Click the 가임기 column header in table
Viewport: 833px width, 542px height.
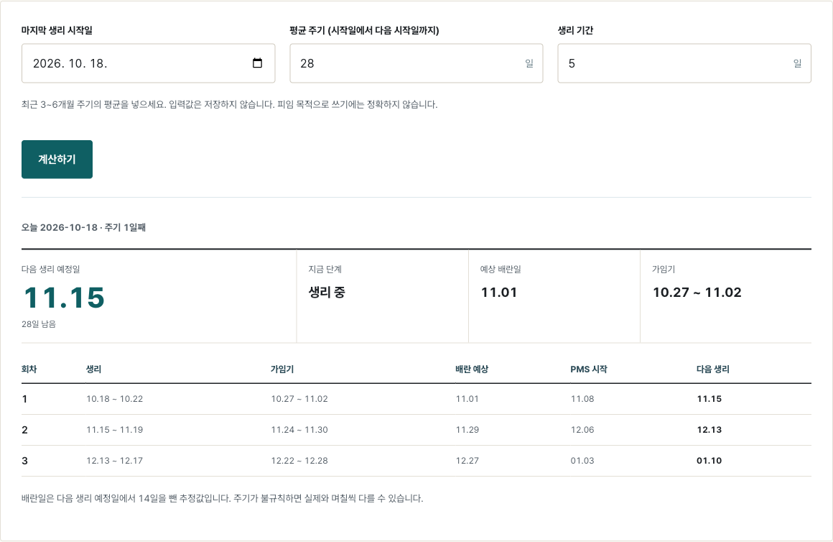(x=282, y=369)
